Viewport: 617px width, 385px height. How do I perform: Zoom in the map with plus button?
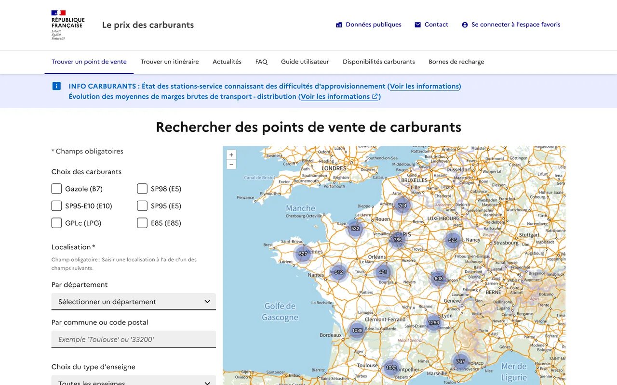coord(231,155)
